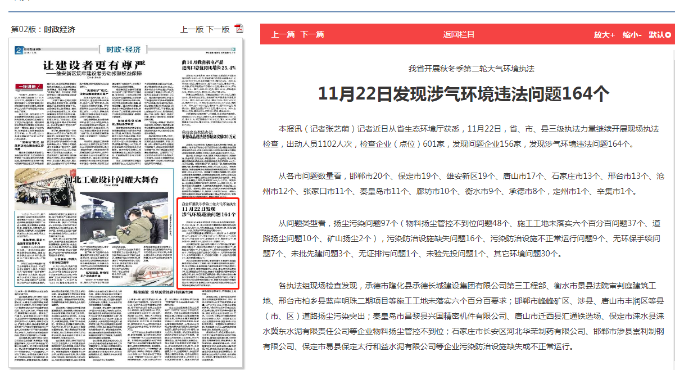Enlarge article text with 放大+

pos(604,34)
